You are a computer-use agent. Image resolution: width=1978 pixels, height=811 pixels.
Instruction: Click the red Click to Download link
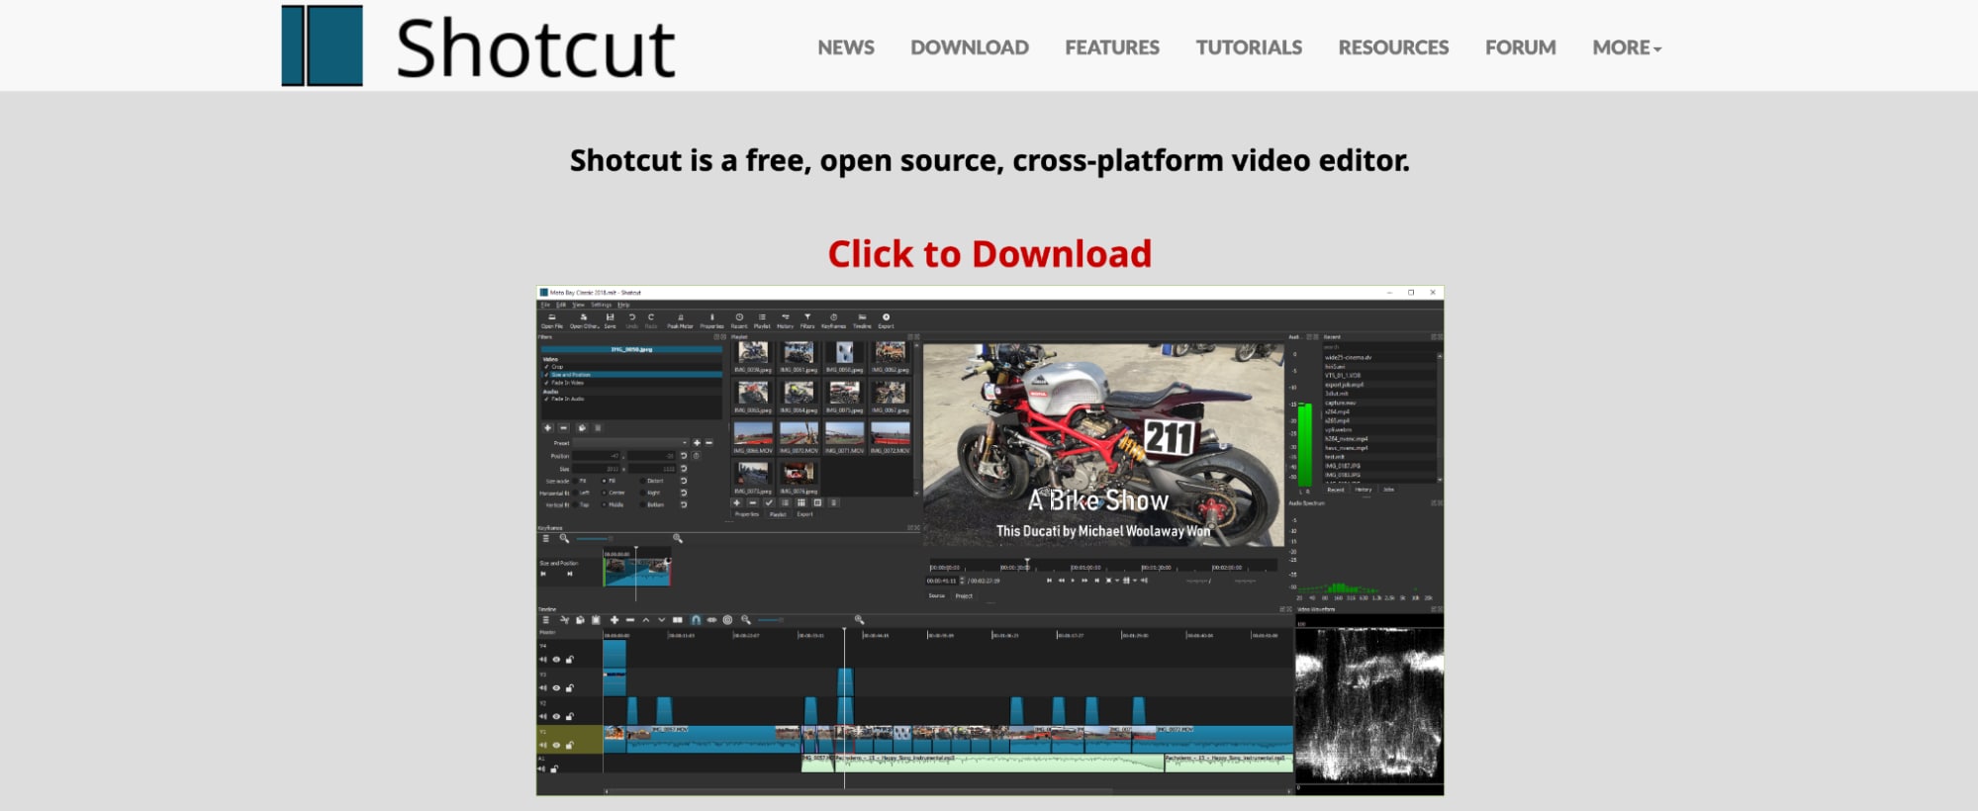click(989, 254)
